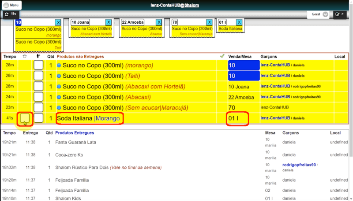This screenshot has height=201, width=353.
Task: Click the Garçons header in undelivered table
Action: pyautogui.click(x=269, y=57)
